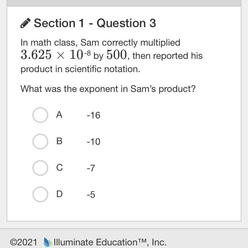248x248 pixels.
Task: Click the answer text -5
Action: coord(91,195)
